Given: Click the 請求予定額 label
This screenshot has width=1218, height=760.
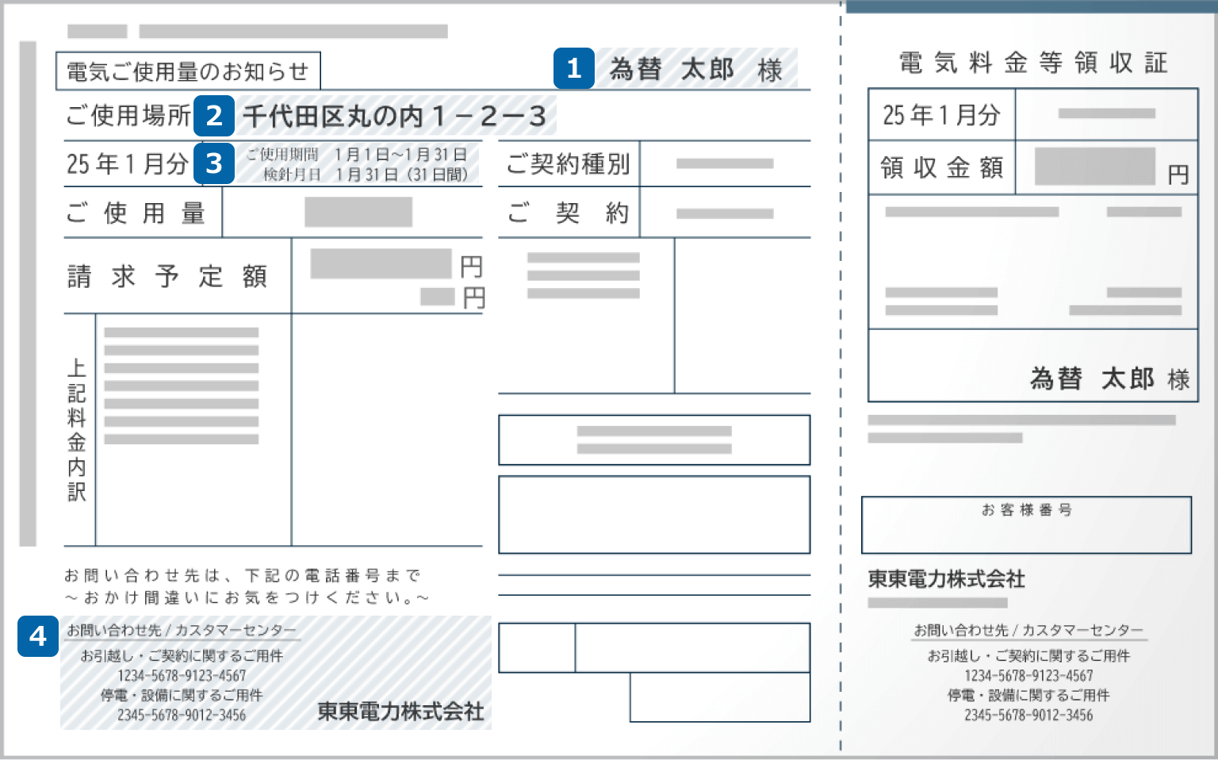Looking at the screenshot, I should (x=167, y=276).
